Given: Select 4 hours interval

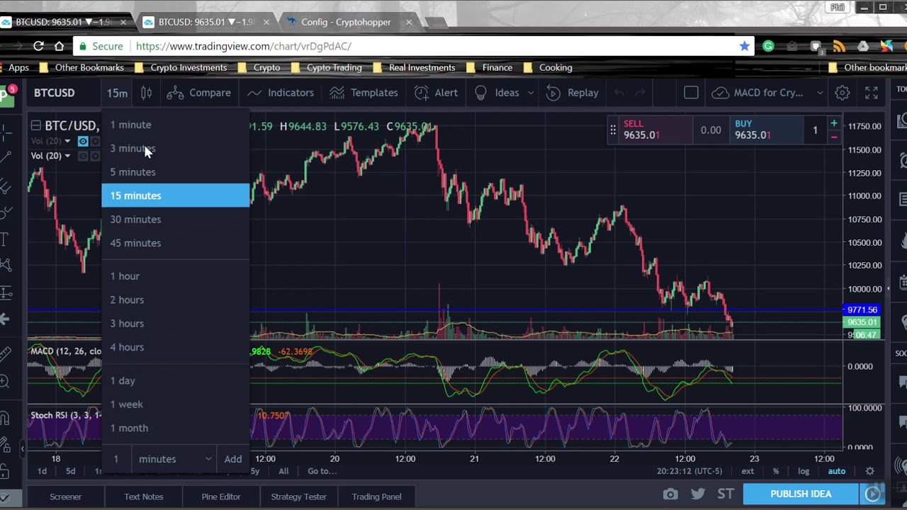Looking at the screenshot, I should pyautogui.click(x=176, y=347).
